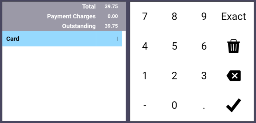The height and width of the screenshot is (123, 256).
Task: Click the Outstanding amount 39.75
Action: (111, 26)
